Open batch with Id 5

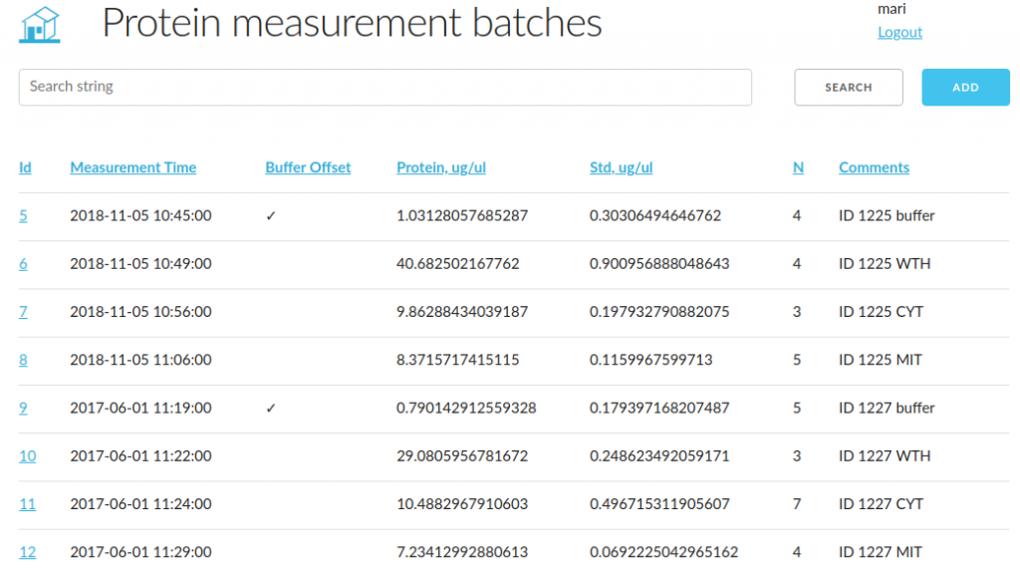(24, 215)
